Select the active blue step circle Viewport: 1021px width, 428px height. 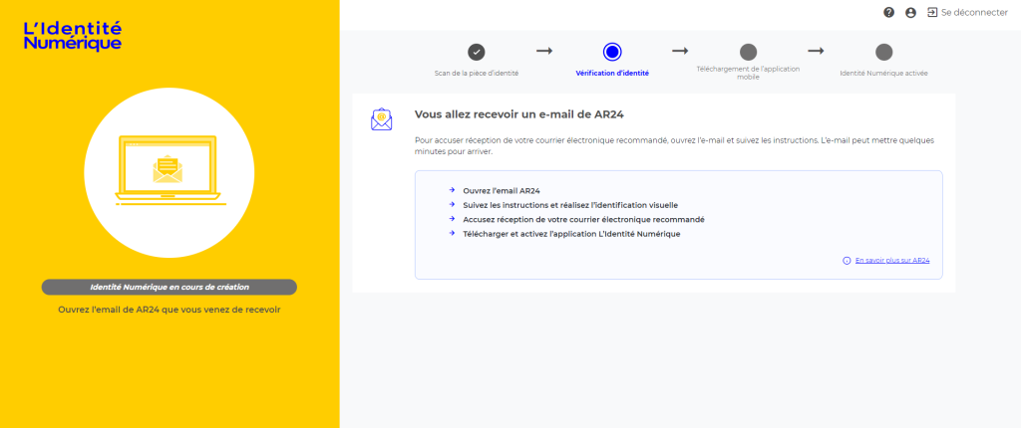point(612,52)
